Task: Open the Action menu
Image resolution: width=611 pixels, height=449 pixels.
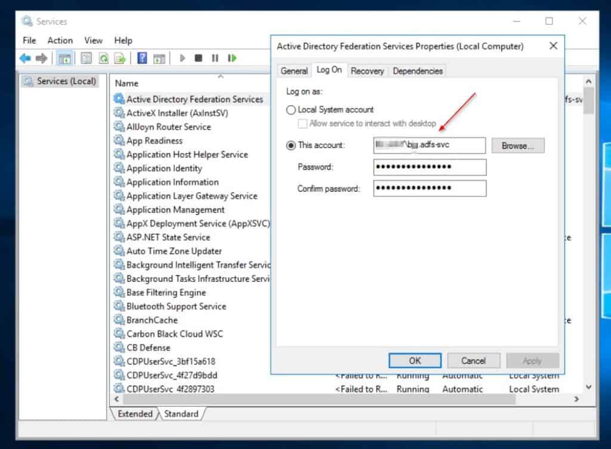Action: pyautogui.click(x=60, y=41)
